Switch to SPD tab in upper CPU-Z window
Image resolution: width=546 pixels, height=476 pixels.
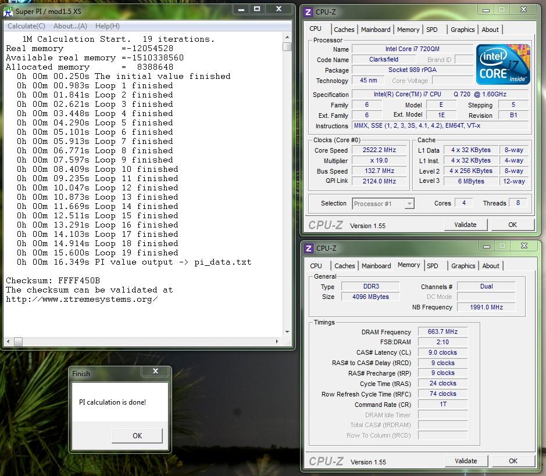click(x=432, y=30)
